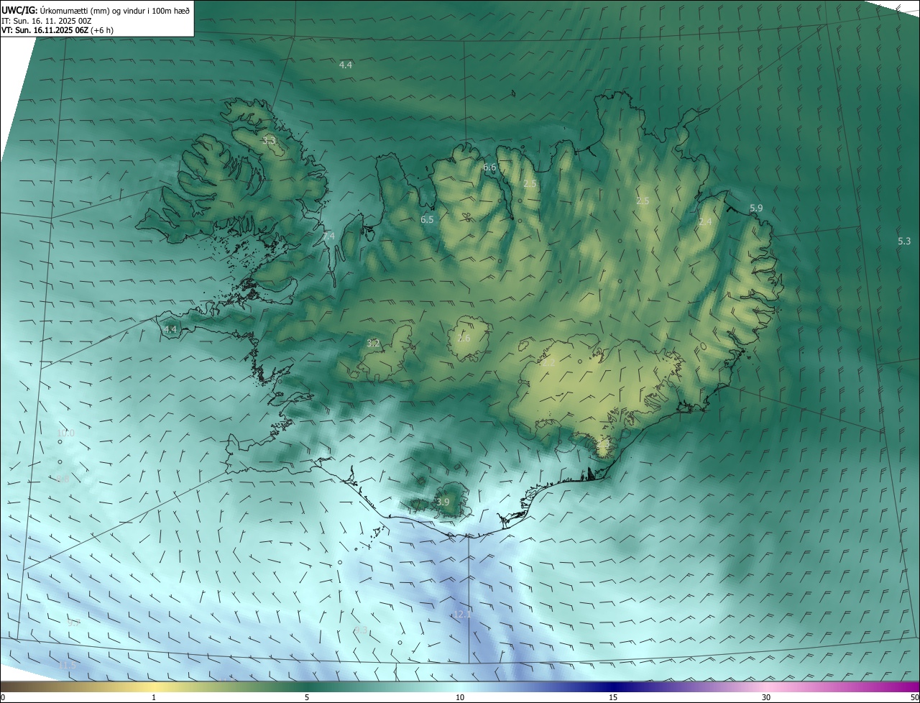Click the 30 tick on the colour scale
Viewport: 920px width, 703px height.
[766, 697]
